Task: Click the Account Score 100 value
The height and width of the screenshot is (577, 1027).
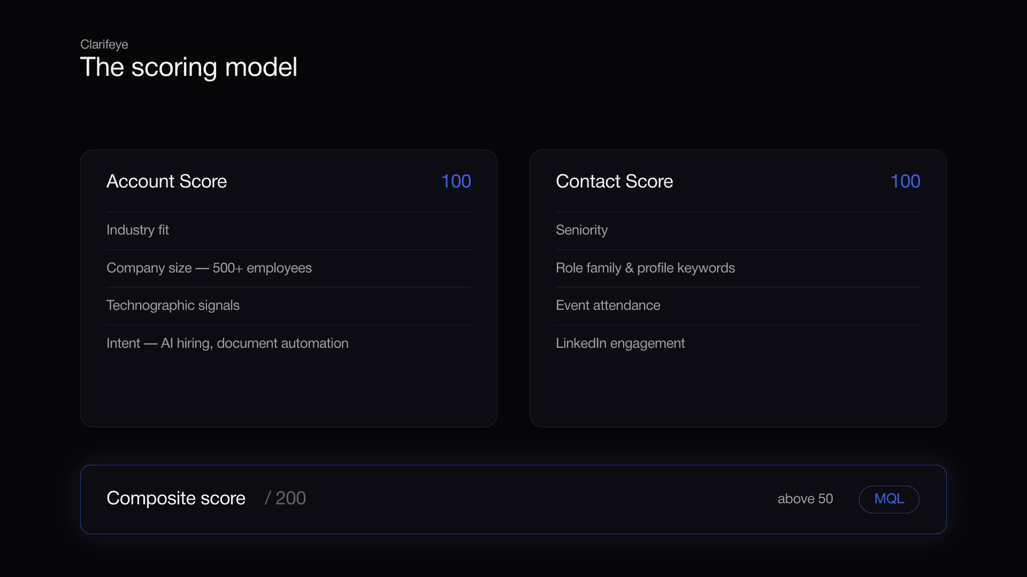Action: [x=456, y=182]
